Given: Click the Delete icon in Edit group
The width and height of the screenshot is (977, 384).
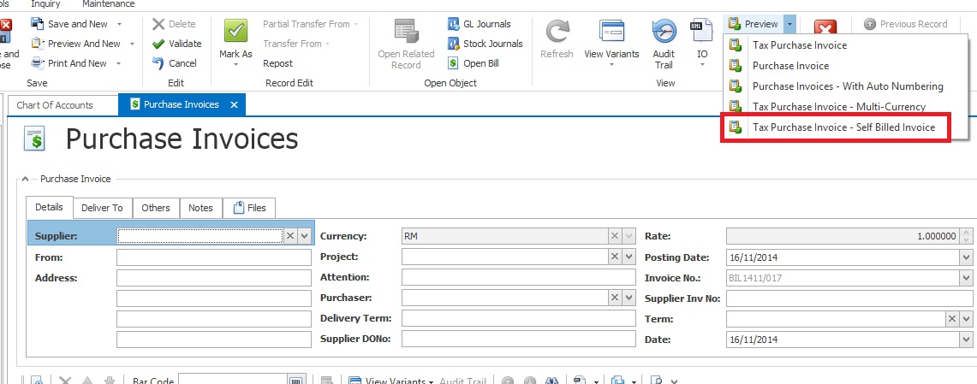Looking at the screenshot, I should [x=158, y=24].
